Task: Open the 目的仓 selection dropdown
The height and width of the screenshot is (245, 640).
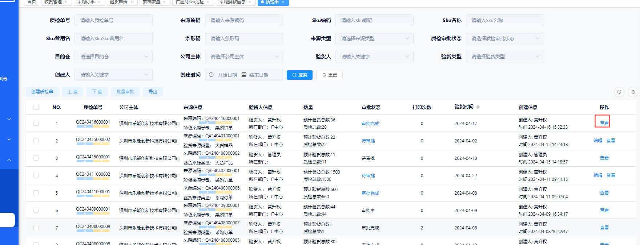Action: (113, 57)
